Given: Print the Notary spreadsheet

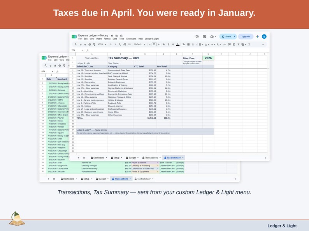Looking at the screenshot, I should click(x=90, y=45).
